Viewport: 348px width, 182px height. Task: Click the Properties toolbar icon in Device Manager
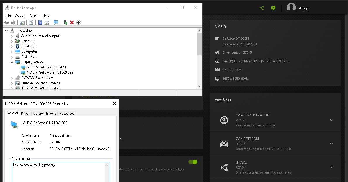click(31, 22)
